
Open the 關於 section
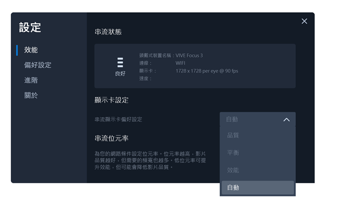click(x=31, y=95)
